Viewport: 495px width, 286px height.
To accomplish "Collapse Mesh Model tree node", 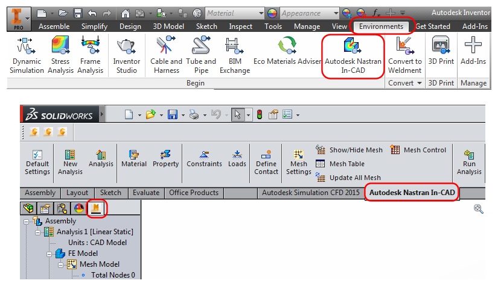I will click(x=60, y=265).
